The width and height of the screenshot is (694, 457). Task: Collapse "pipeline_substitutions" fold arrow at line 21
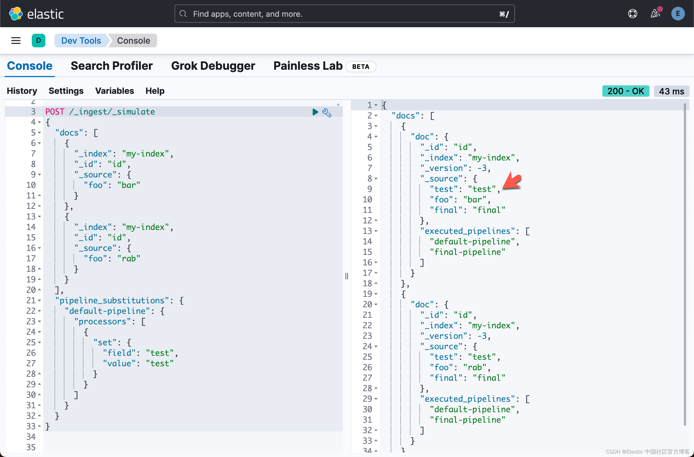click(39, 301)
